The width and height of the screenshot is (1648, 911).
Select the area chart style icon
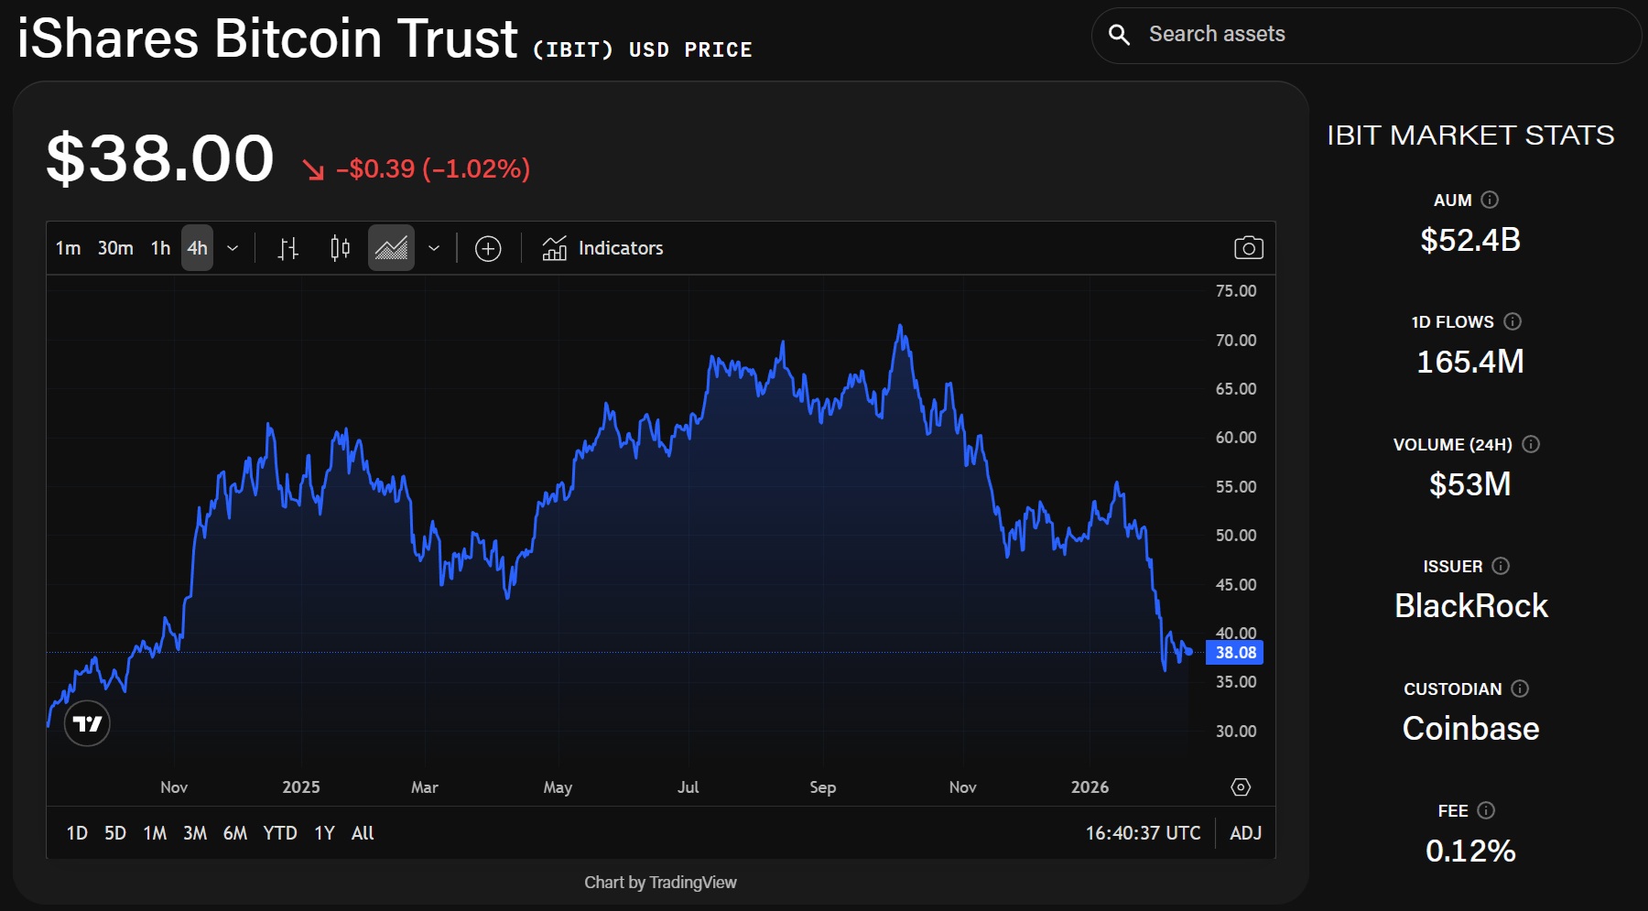[391, 248]
